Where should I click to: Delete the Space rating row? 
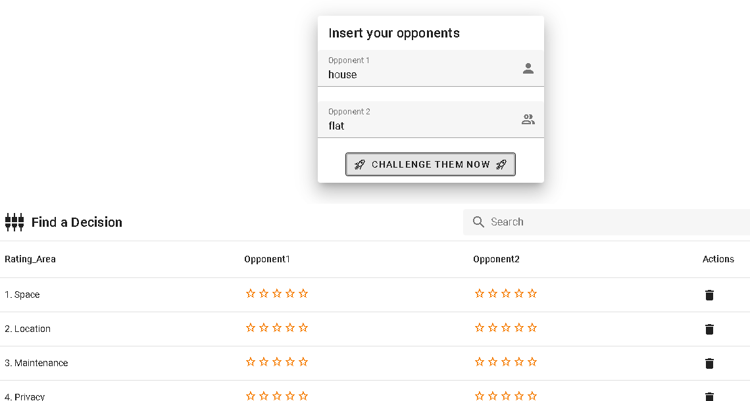709,295
